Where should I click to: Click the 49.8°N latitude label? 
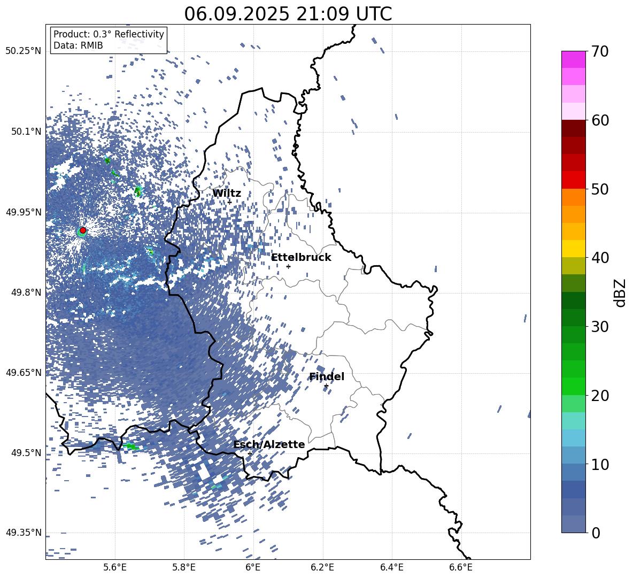(x=26, y=292)
